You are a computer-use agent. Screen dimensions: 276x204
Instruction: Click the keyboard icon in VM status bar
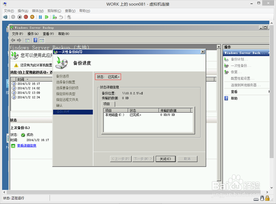[x=256, y=199]
